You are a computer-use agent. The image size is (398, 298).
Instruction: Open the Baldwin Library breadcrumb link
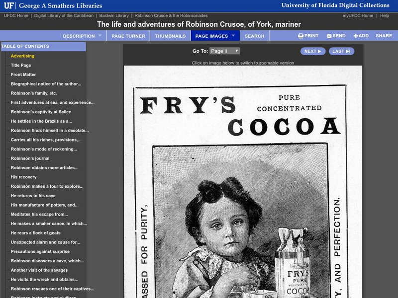(114, 15)
